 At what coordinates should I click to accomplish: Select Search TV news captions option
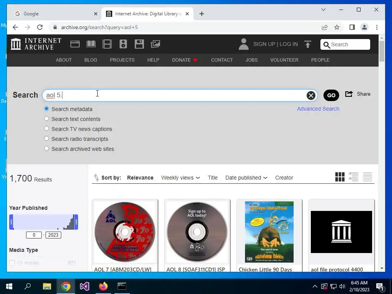point(46,129)
